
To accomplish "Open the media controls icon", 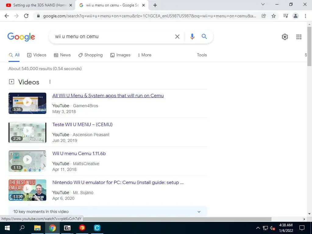I will coord(286,16).
